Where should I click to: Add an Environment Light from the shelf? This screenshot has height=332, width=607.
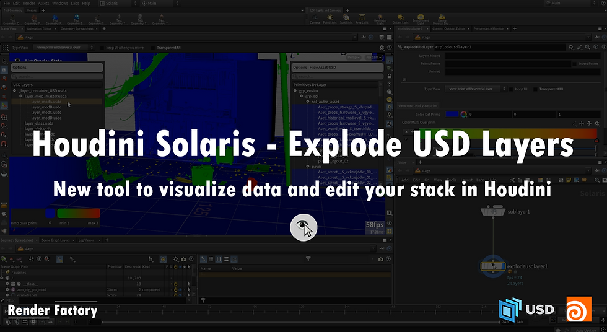coord(421,19)
